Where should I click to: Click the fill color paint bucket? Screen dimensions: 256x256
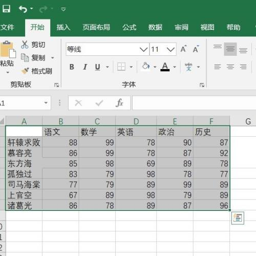(146, 67)
